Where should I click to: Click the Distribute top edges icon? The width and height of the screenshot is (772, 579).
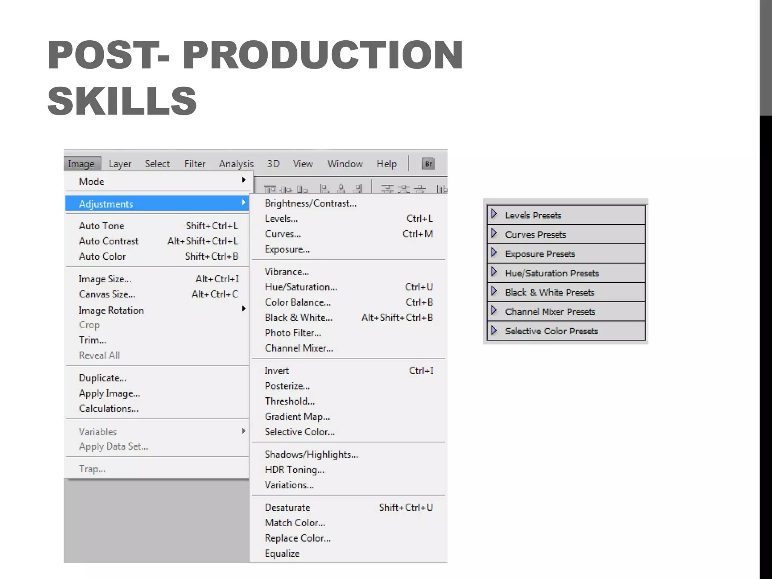pos(387,188)
